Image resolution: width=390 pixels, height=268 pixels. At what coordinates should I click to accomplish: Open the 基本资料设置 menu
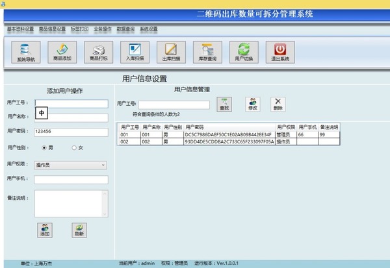tap(20, 29)
